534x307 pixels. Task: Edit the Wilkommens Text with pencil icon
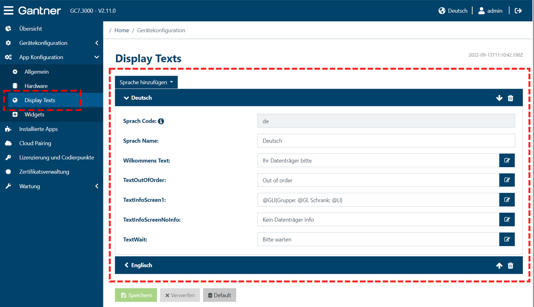pyautogui.click(x=507, y=160)
